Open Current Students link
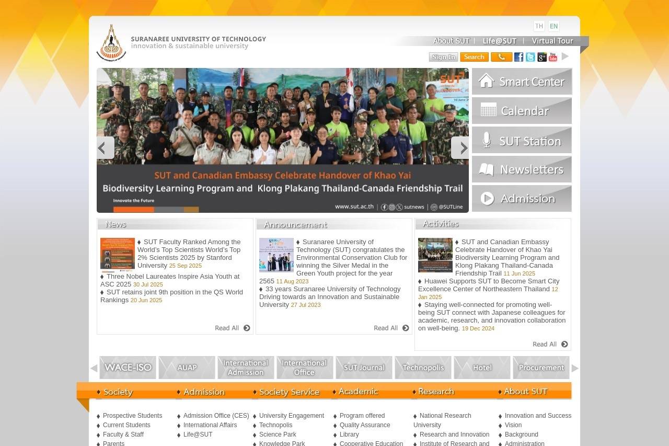Screen dimensions: 669x446 click(126, 425)
